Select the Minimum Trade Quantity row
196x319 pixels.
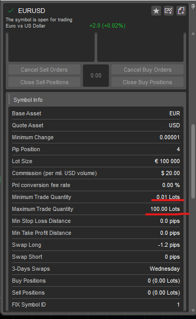click(96, 197)
